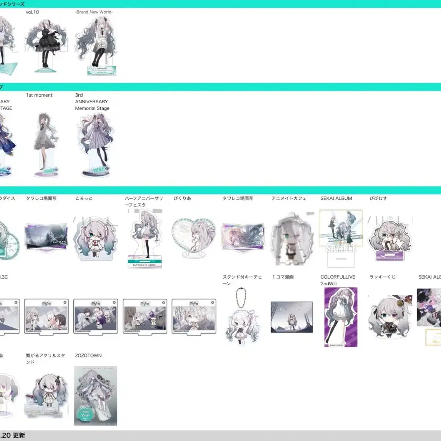Select the SEKAI ALBUM framed stand image
This screenshot has height=441, width=441.
pyautogui.click(x=341, y=239)
